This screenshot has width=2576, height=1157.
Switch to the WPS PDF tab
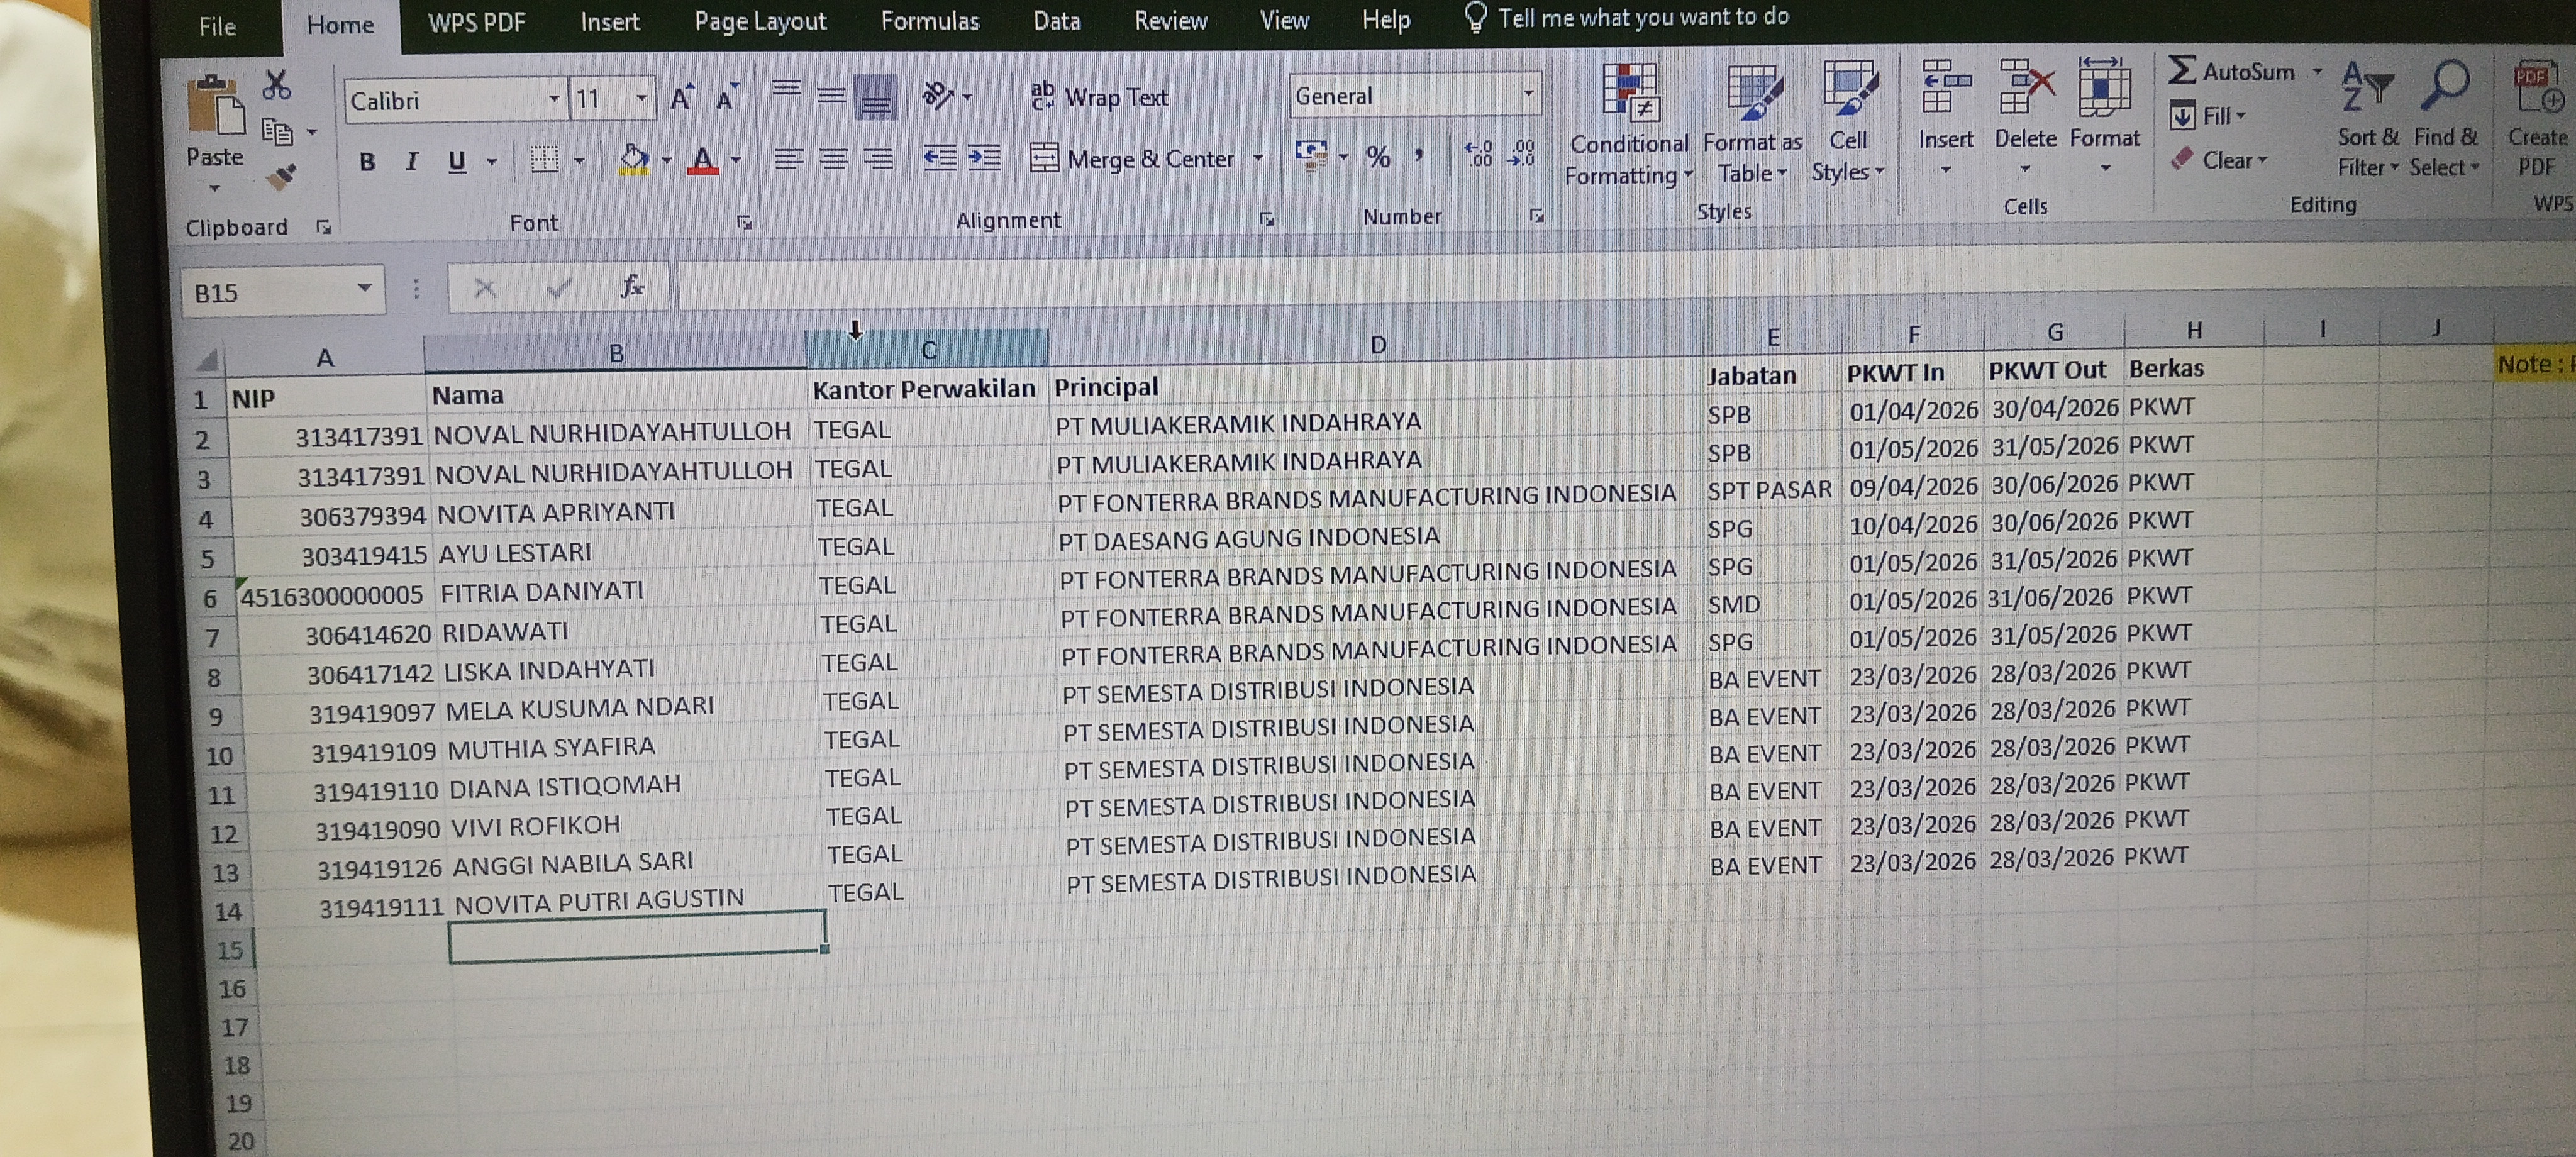point(476,22)
